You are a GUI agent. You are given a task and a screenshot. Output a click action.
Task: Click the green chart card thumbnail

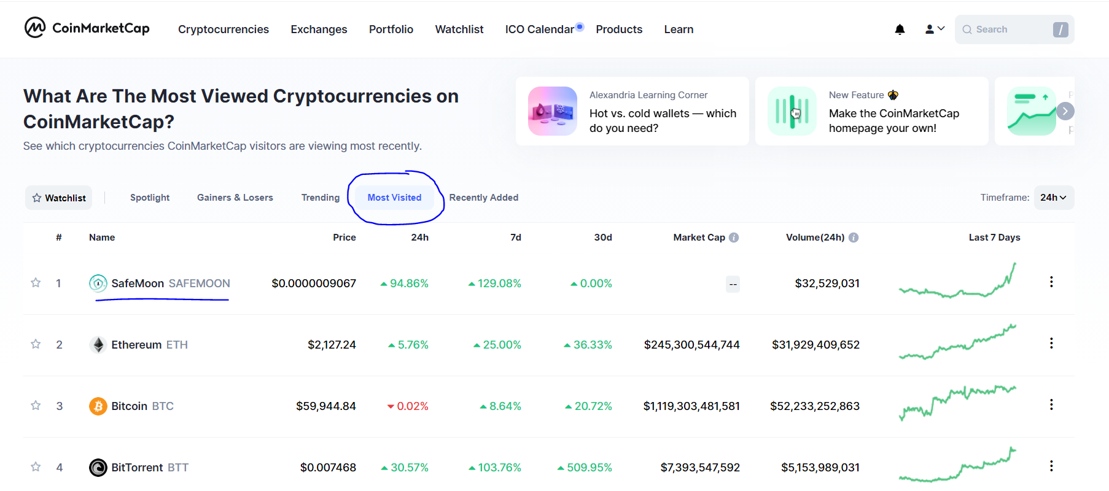(x=1032, y=111)
